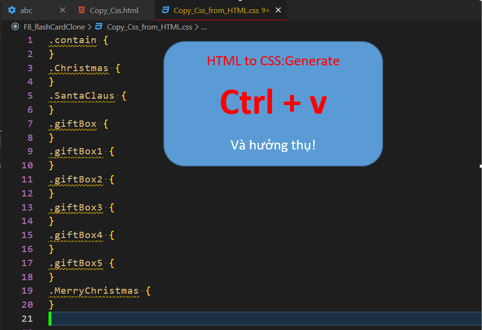Place cursor on .contain selector
Viewport: 482px width, 330px height.
pos(73,40)
